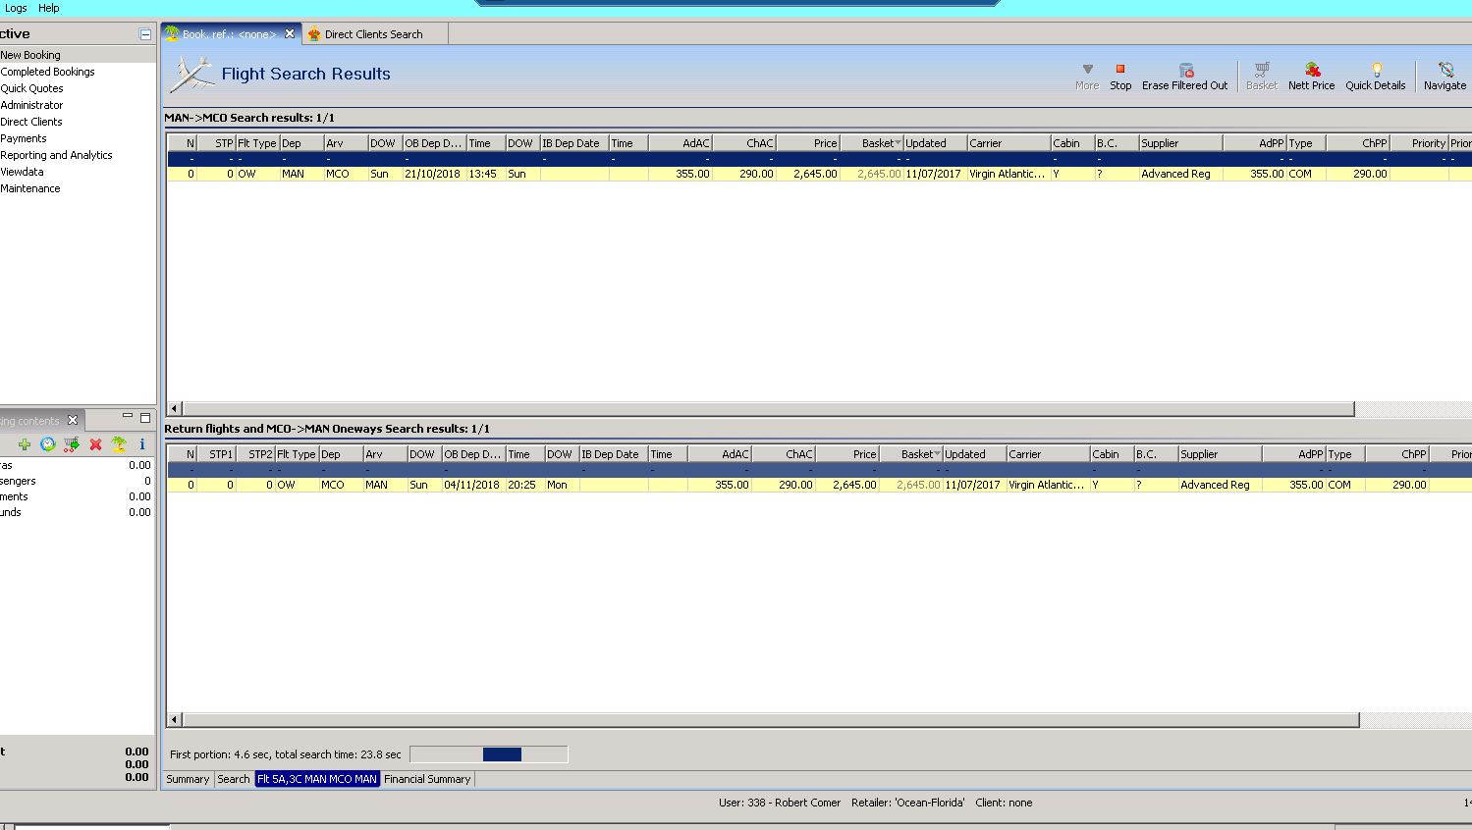Screen dimensions: 1472x830
Task: Open the Help menu
Action: pyautogui.click(x=48, y=8)
